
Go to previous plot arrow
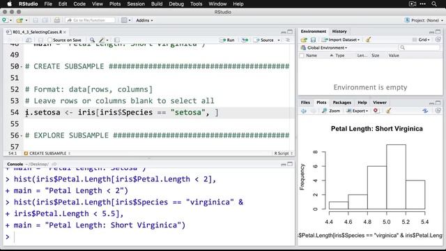tap(304, 111)
